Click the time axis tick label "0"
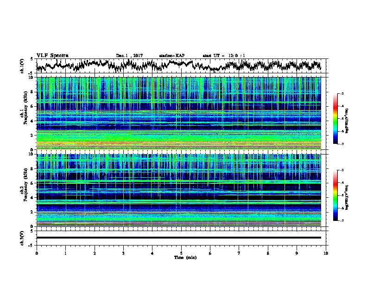The height and width of the screenshot is (284, 367). point(37,253)
